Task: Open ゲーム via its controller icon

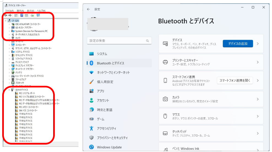Action: (x=91, y=119)
